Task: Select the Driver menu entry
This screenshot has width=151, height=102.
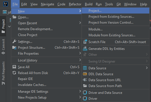Action: pyautogui.click(x=115, y=99)
